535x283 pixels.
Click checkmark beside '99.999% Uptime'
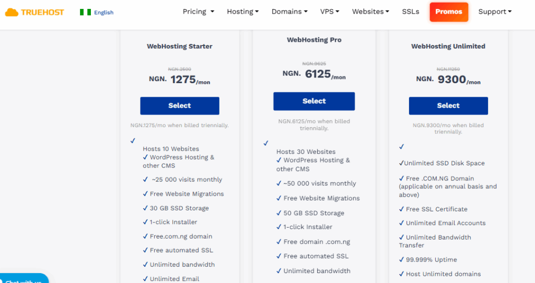tap(402, 259)
